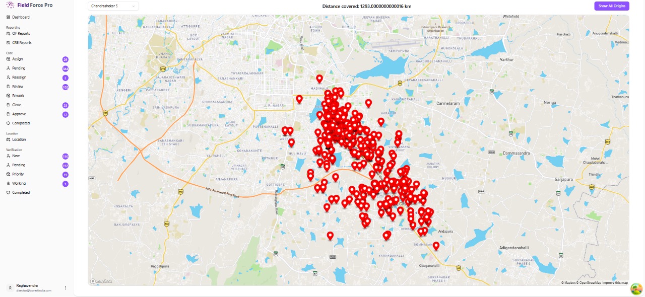Screen dimensions: 645x297
Task: Click the Location map icon in sidebar
Action: (x=8, y=139)
